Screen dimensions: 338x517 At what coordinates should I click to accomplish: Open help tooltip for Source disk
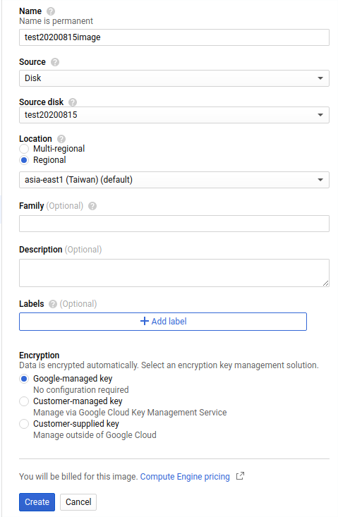73,102
